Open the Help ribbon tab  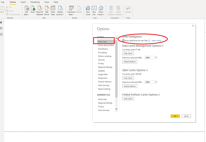[56, 2]
